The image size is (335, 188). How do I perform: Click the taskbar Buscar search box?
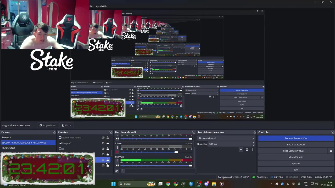(x=137, y=184)
